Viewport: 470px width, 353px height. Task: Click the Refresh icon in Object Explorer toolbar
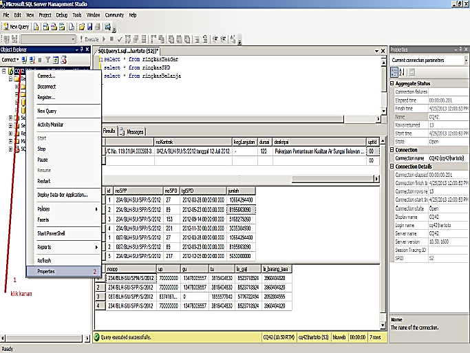click(56, 60)
